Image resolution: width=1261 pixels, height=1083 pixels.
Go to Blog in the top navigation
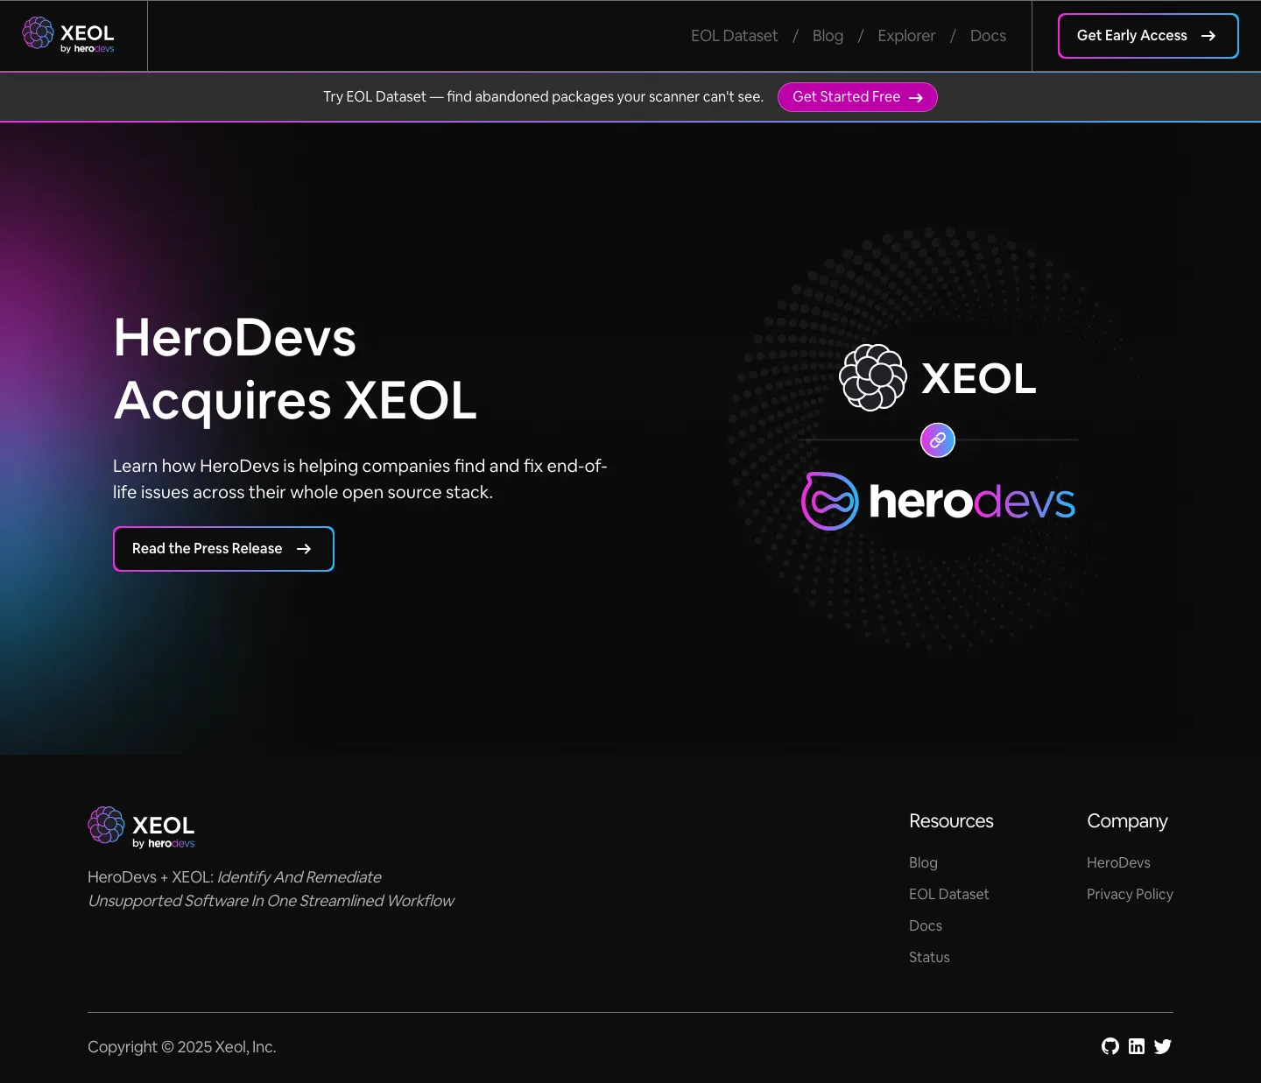(x=828, y=36)
